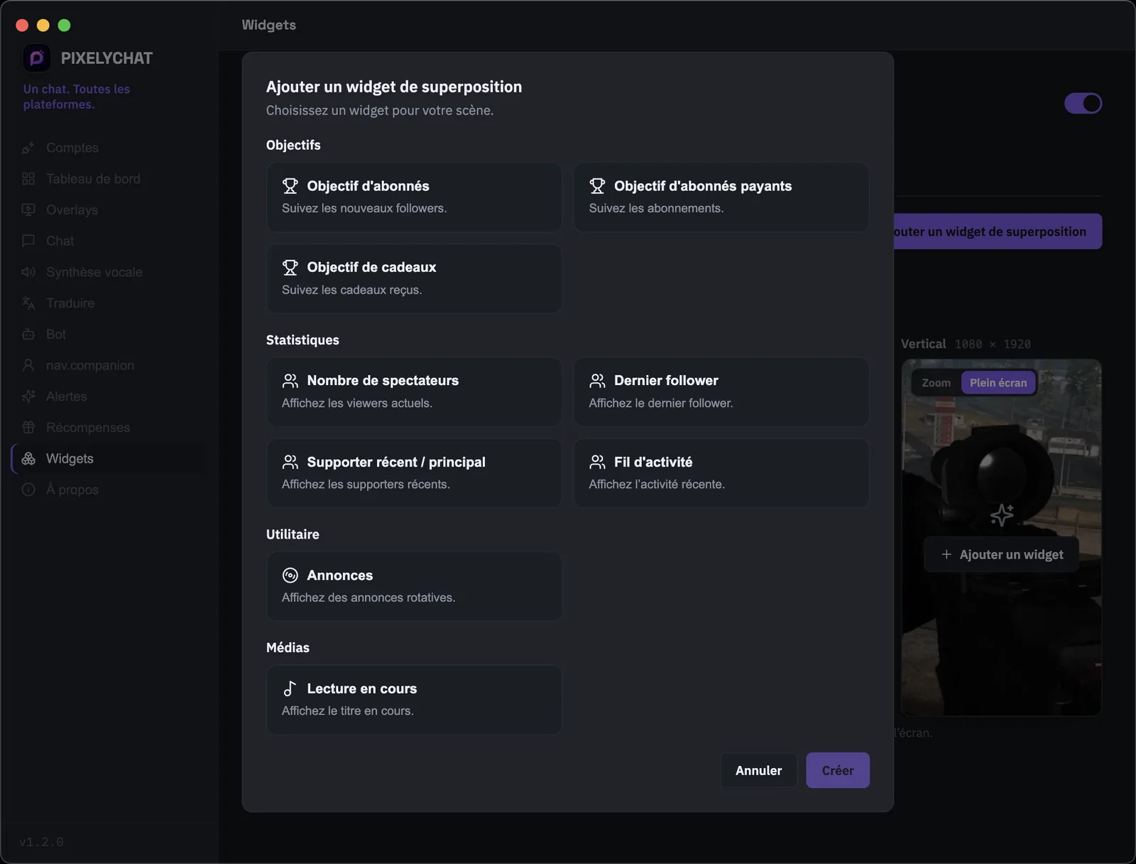The image size is (1136, 864).
Task: Click the Annonces disc icon
Action: 290,576
